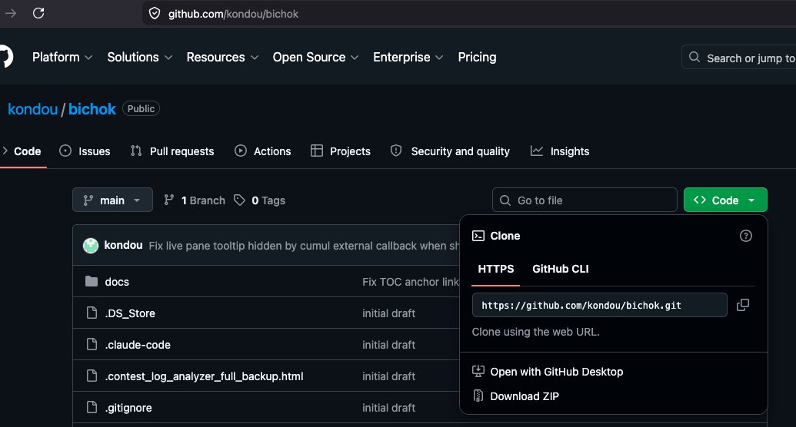
Task: Open .contest_log_analyzer_full_backup.html file
Action: pyautogui.click(x=204, y=376)
